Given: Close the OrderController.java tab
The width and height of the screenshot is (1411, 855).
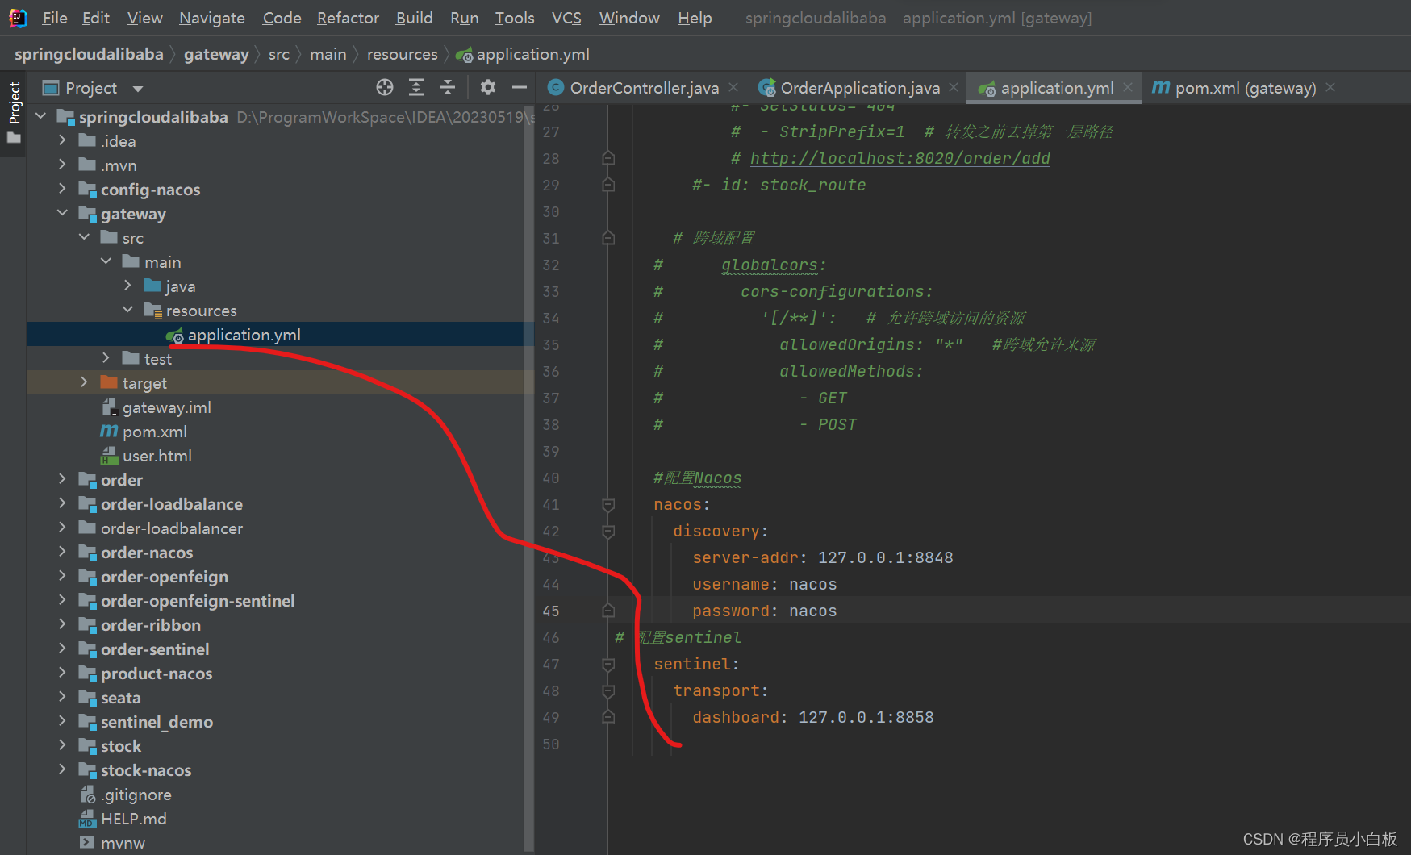Looking at the screenshot, I should click(x=733, y=87).
